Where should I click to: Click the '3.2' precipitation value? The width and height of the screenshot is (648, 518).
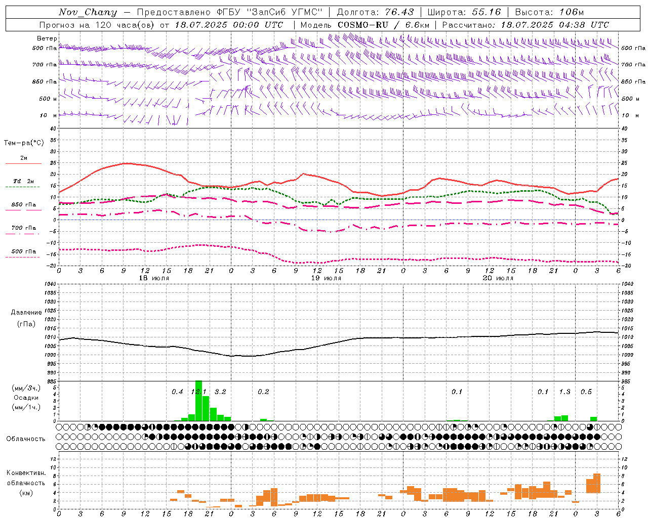pyautogui.click(x=220, y=392)
